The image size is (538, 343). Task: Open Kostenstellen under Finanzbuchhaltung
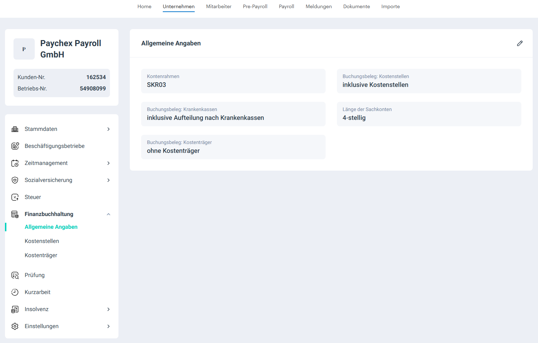pos(42,241)
